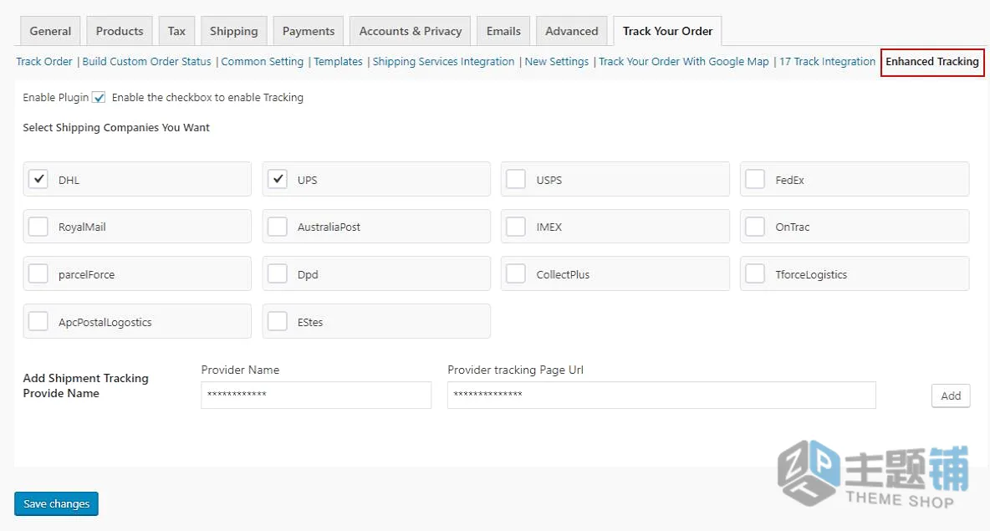Enable the IMEX checkbox
This screenshot has height=531, width=990.
pyautogui.click(x=516, y=227)
